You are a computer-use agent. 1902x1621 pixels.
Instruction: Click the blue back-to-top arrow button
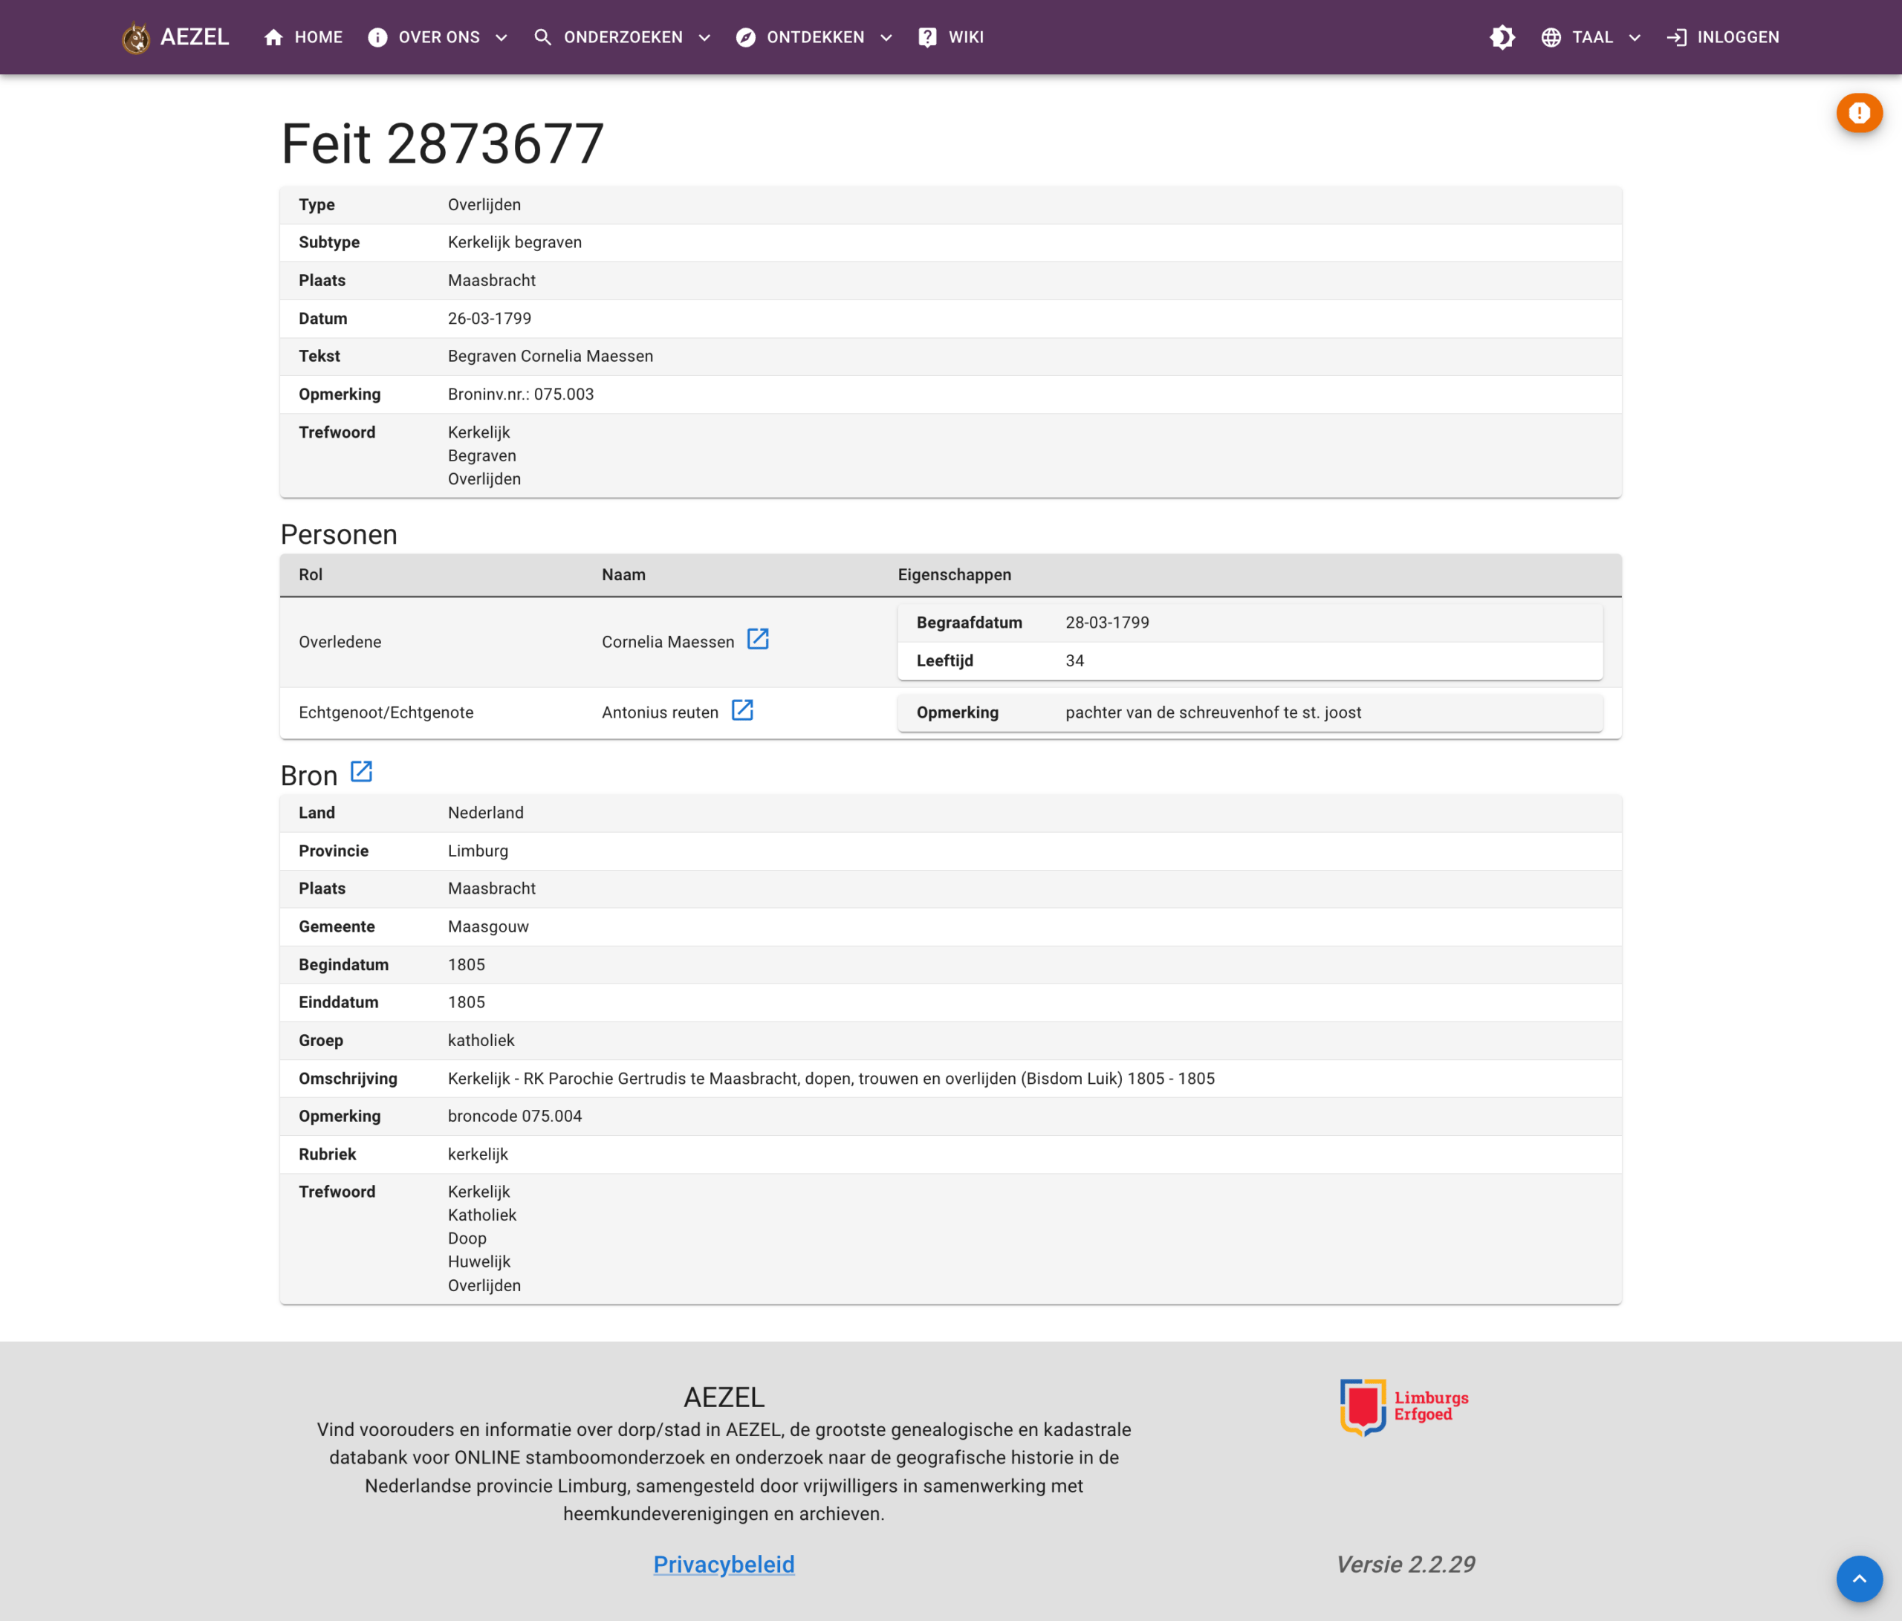click(1859, 1579)
